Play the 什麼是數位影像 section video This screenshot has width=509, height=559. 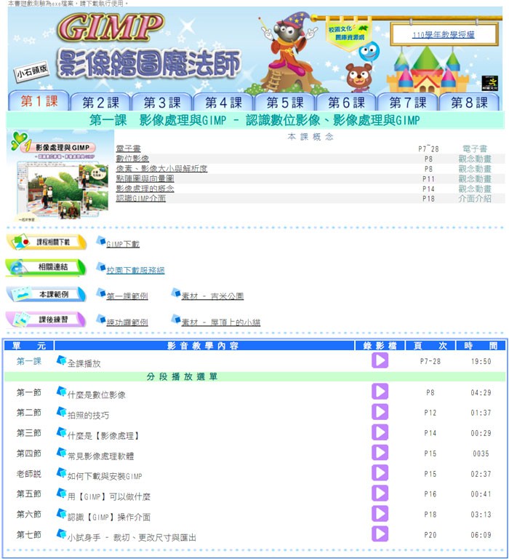380,392
